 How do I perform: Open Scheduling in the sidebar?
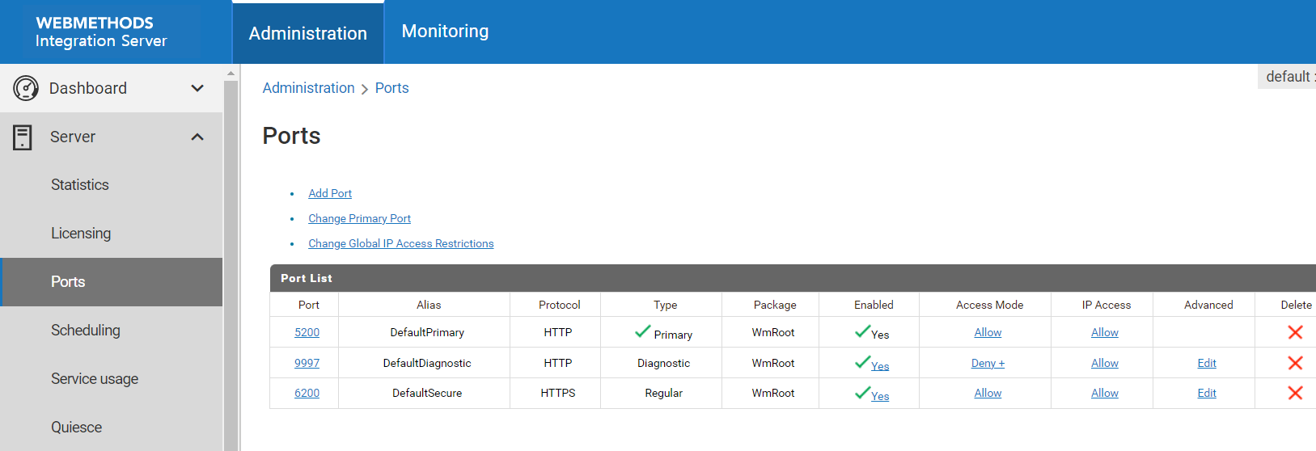pyautogui.click(x=86, y=331)
